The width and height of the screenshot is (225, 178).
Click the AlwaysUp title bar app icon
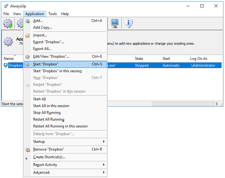coord(6,6)
